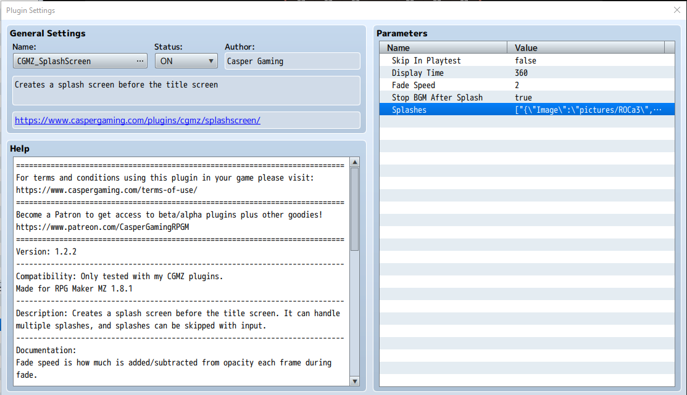Click the 'Documentation:' help line
The image size is (687, 395).
point(46,351)
